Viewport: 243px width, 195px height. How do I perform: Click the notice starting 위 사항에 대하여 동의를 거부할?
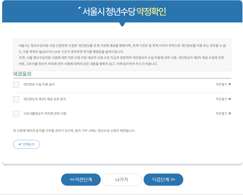74,131
